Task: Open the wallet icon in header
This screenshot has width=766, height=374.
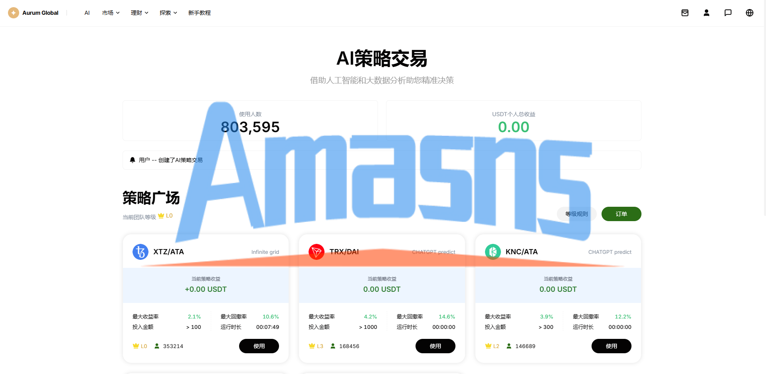Action: [x=685, y=13]
